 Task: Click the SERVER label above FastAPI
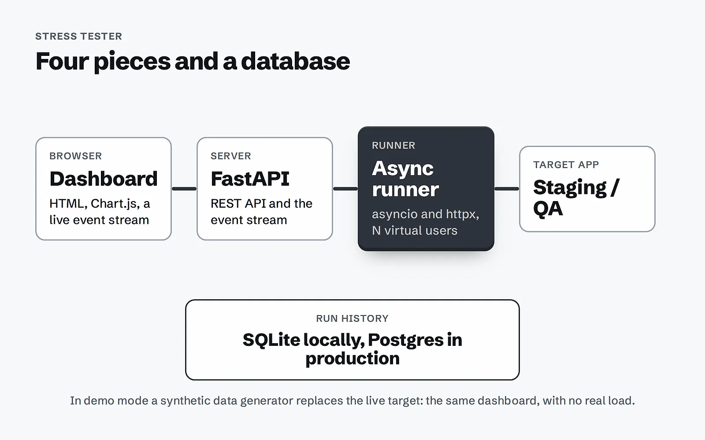231,156
